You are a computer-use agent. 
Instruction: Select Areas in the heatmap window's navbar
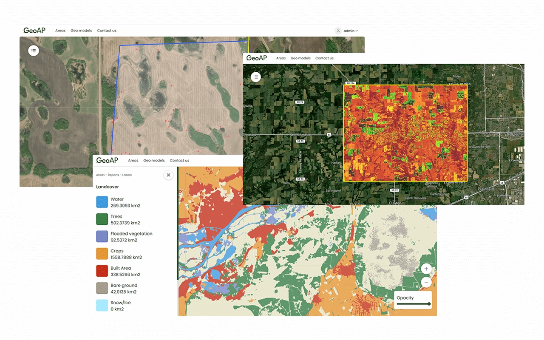tap(281, 58)
